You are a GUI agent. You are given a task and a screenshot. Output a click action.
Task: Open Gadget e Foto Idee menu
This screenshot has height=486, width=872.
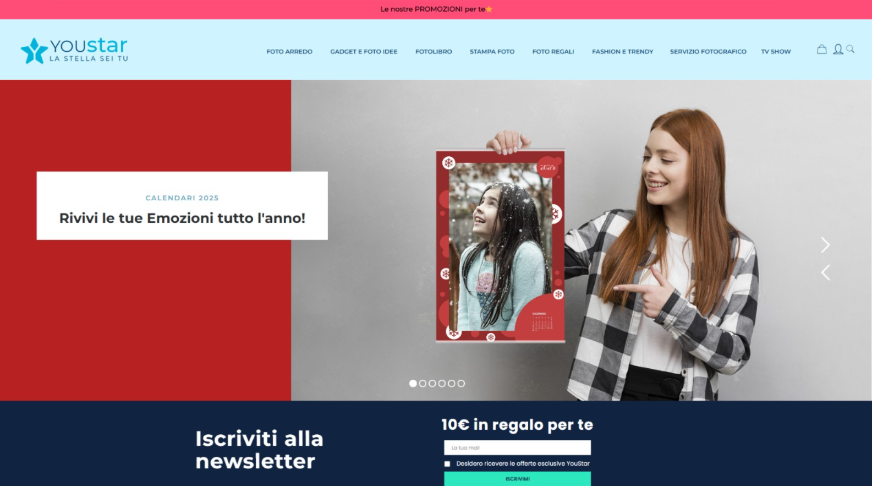coord(364,52)
